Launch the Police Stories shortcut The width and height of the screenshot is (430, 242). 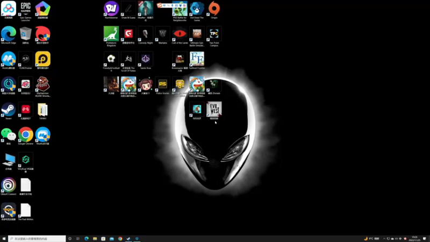click(163, 84)
